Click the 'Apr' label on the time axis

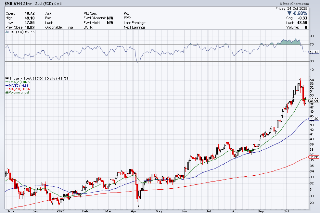pos(134,211)
